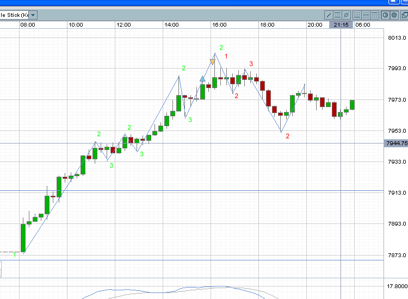408x299 pixels.
Task: Select the blue up-triangle marker below the peak
Action: tap(202, 78)
